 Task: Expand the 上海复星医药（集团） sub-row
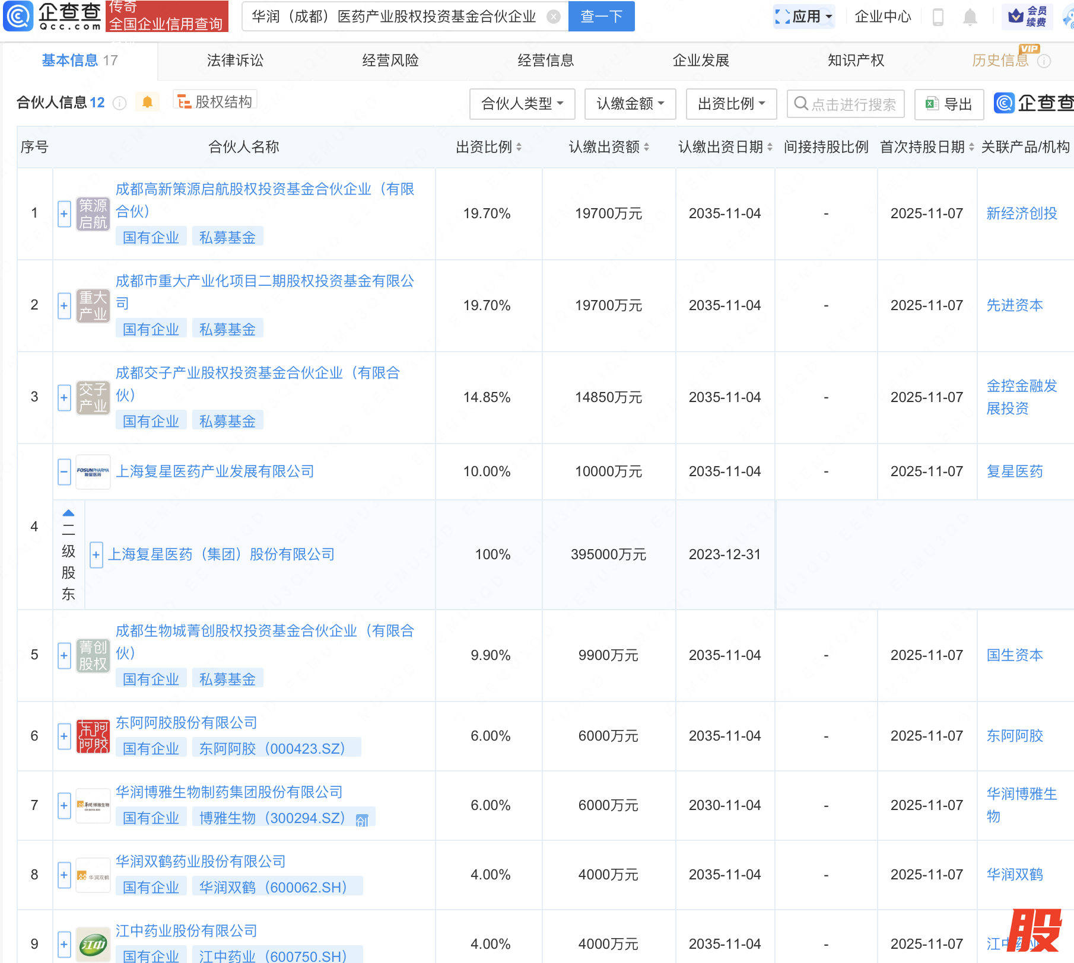96,555
